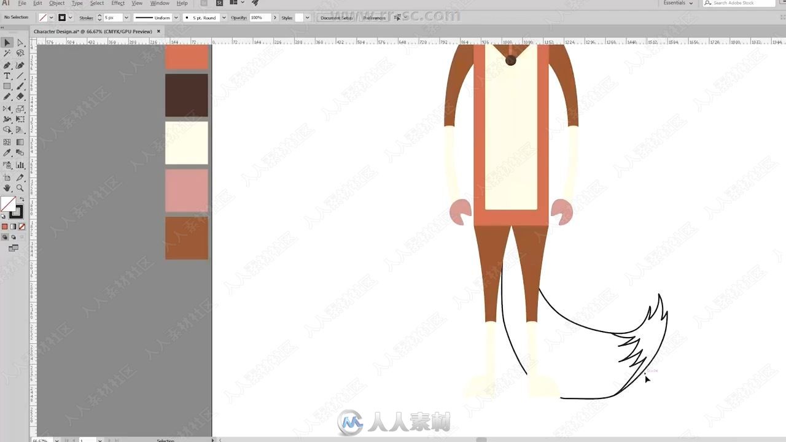The height and width of the screenshot is (442, 786).
Task: Reset to Default Fill and Stroke
Action: click(4, 216)
